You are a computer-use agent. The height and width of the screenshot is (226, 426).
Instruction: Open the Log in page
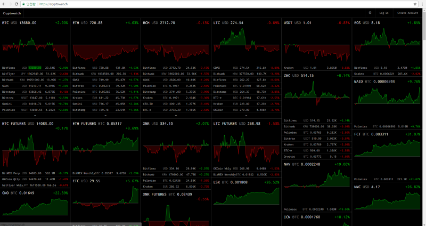(x=384, y=13)
